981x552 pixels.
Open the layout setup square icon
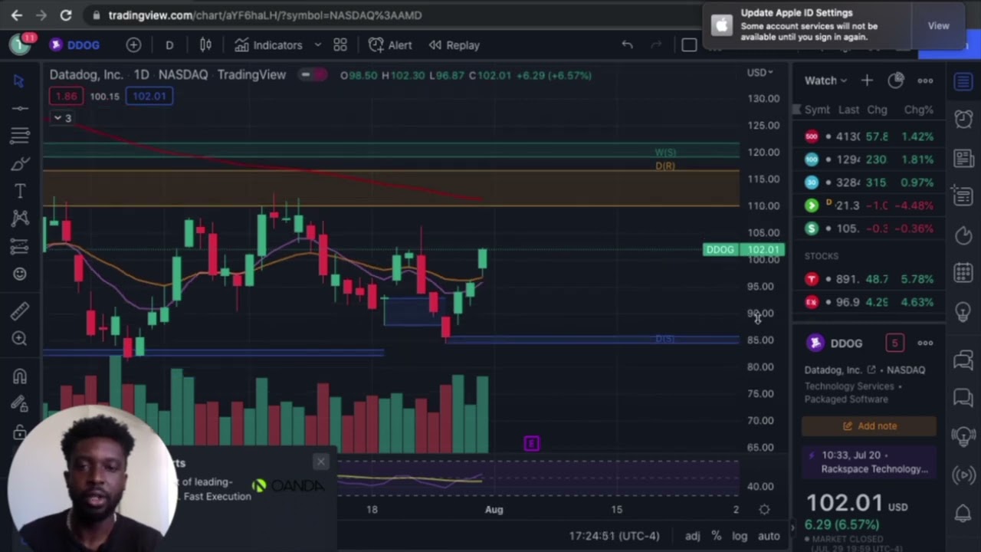pyautogui.click(x=689, y=45)
